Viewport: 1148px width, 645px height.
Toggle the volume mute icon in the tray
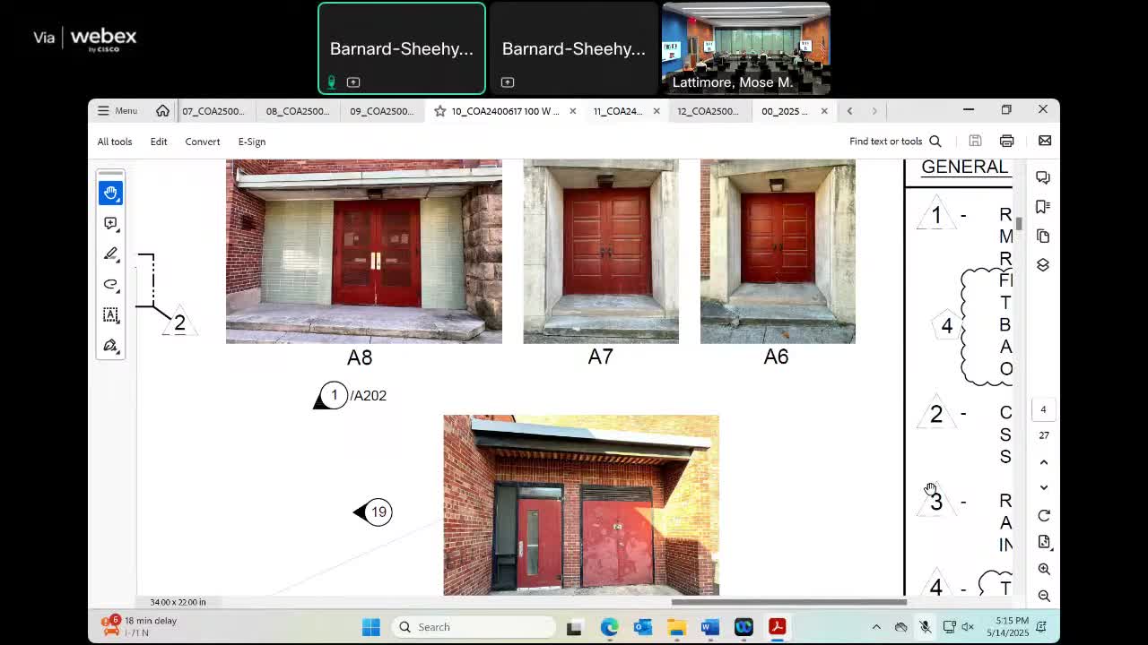pos(968,627)
